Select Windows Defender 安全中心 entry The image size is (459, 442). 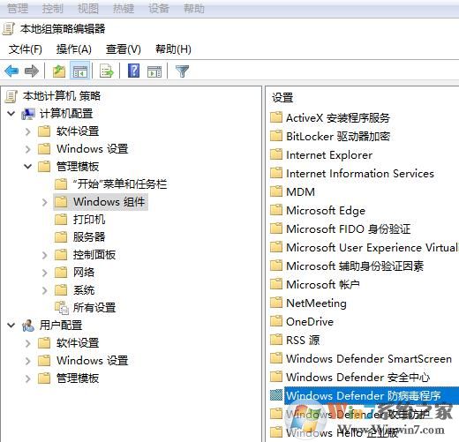point(358,377)
